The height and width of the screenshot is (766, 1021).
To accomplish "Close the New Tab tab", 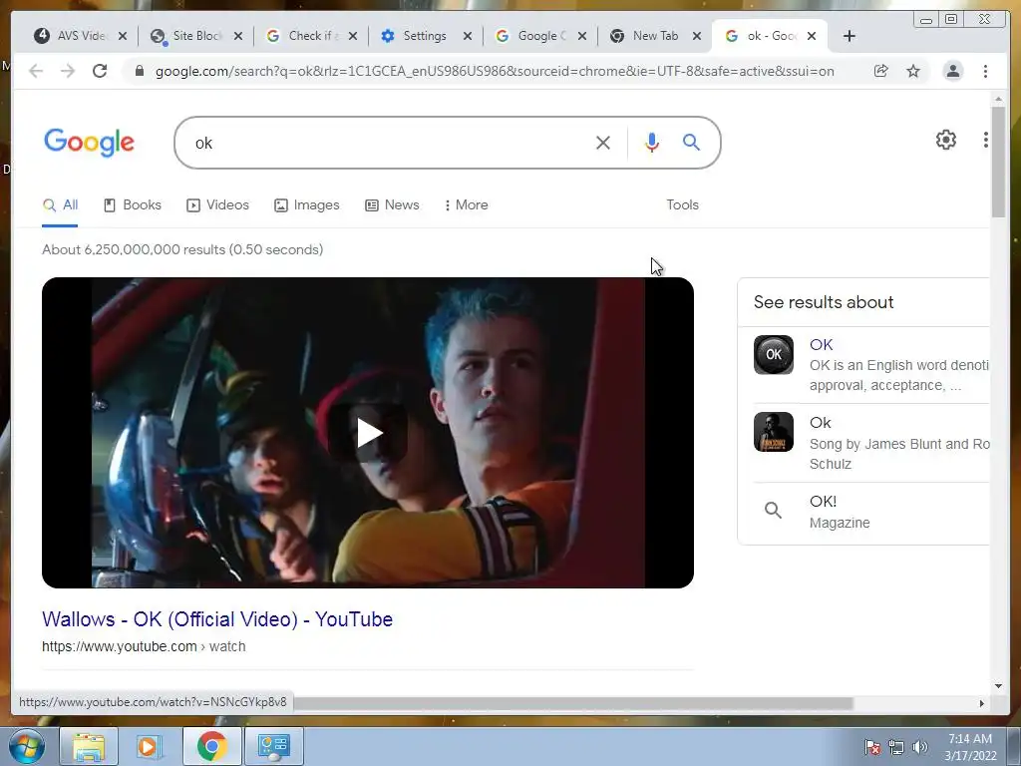I will (x=697, y=36).
